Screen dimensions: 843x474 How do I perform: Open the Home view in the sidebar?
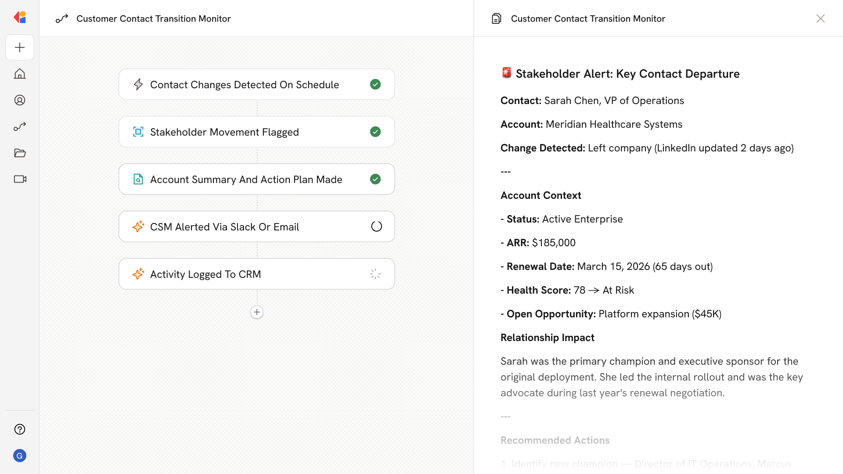tap(20, 74)
